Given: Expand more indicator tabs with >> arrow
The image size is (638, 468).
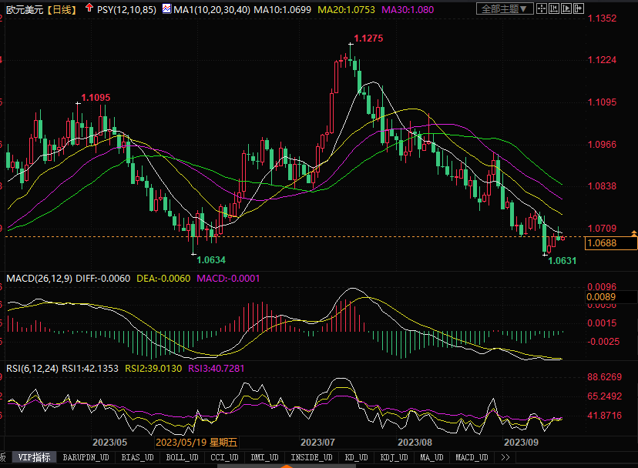Looking at the screenshot, I should coord(505,457).
